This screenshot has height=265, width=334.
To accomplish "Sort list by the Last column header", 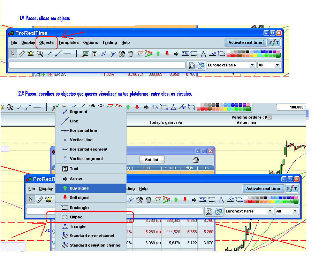I will tap(147, 168).
